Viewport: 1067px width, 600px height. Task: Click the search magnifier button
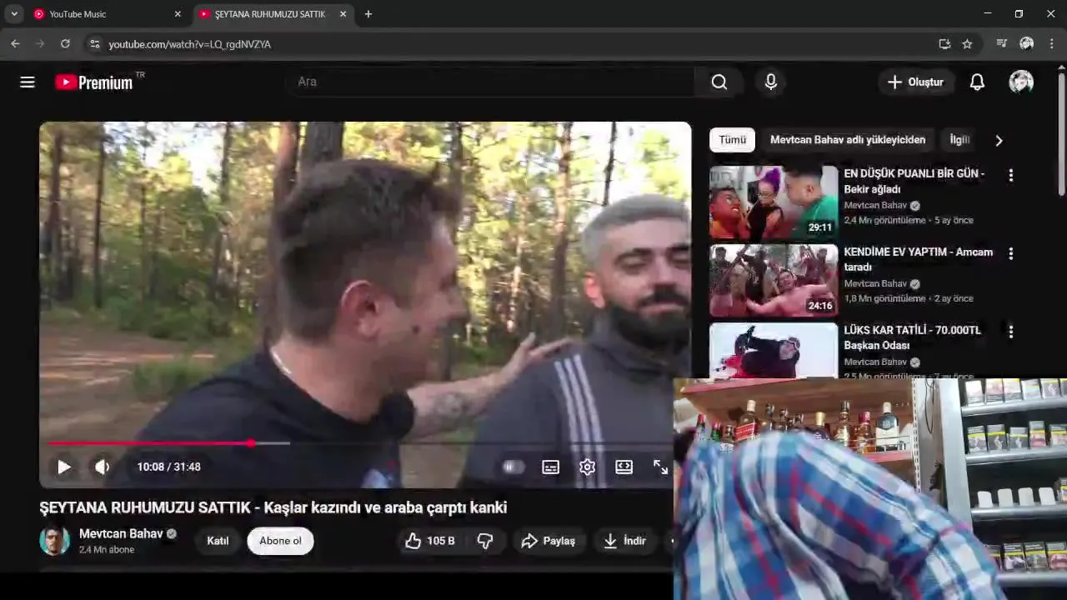click(x=719, y=82)
